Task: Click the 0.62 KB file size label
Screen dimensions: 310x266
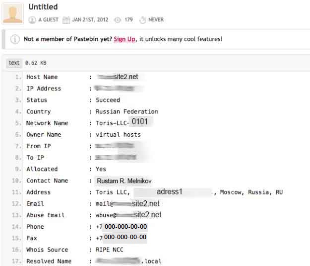Action: (36, 63)
